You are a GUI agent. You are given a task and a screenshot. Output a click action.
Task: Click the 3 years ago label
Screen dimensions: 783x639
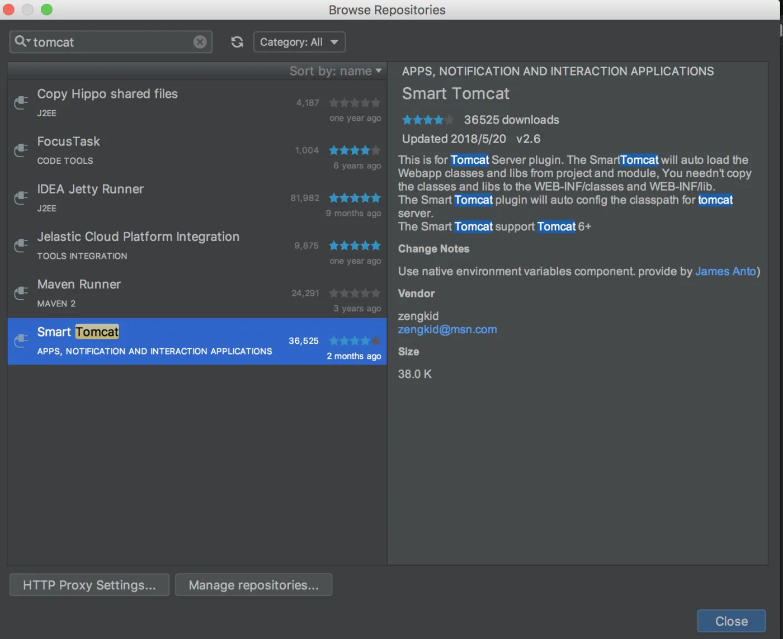point(357,308)
